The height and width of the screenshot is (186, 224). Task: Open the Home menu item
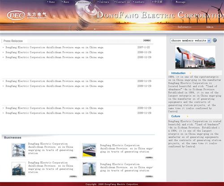point(51,2)
